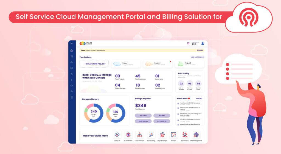Click the 02 Min no. of nodes circle
281x154 pixels.
pos(181,83)
